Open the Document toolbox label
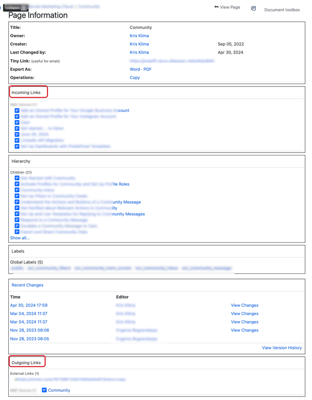 [x=282, y=10]
